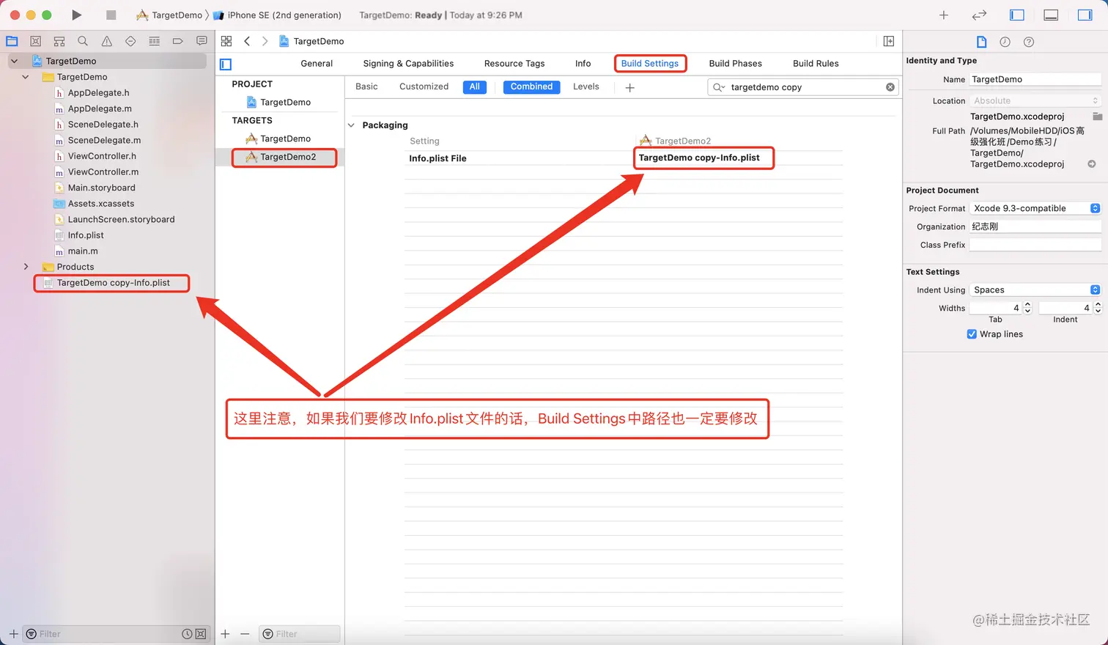Open the debug navigator
This screenshot has height=645, width=1108.
(154, 41)
